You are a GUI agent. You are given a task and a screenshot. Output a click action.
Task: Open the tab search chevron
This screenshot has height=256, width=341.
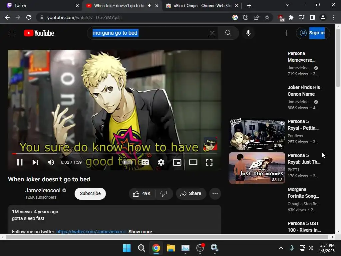coord(287,5)
